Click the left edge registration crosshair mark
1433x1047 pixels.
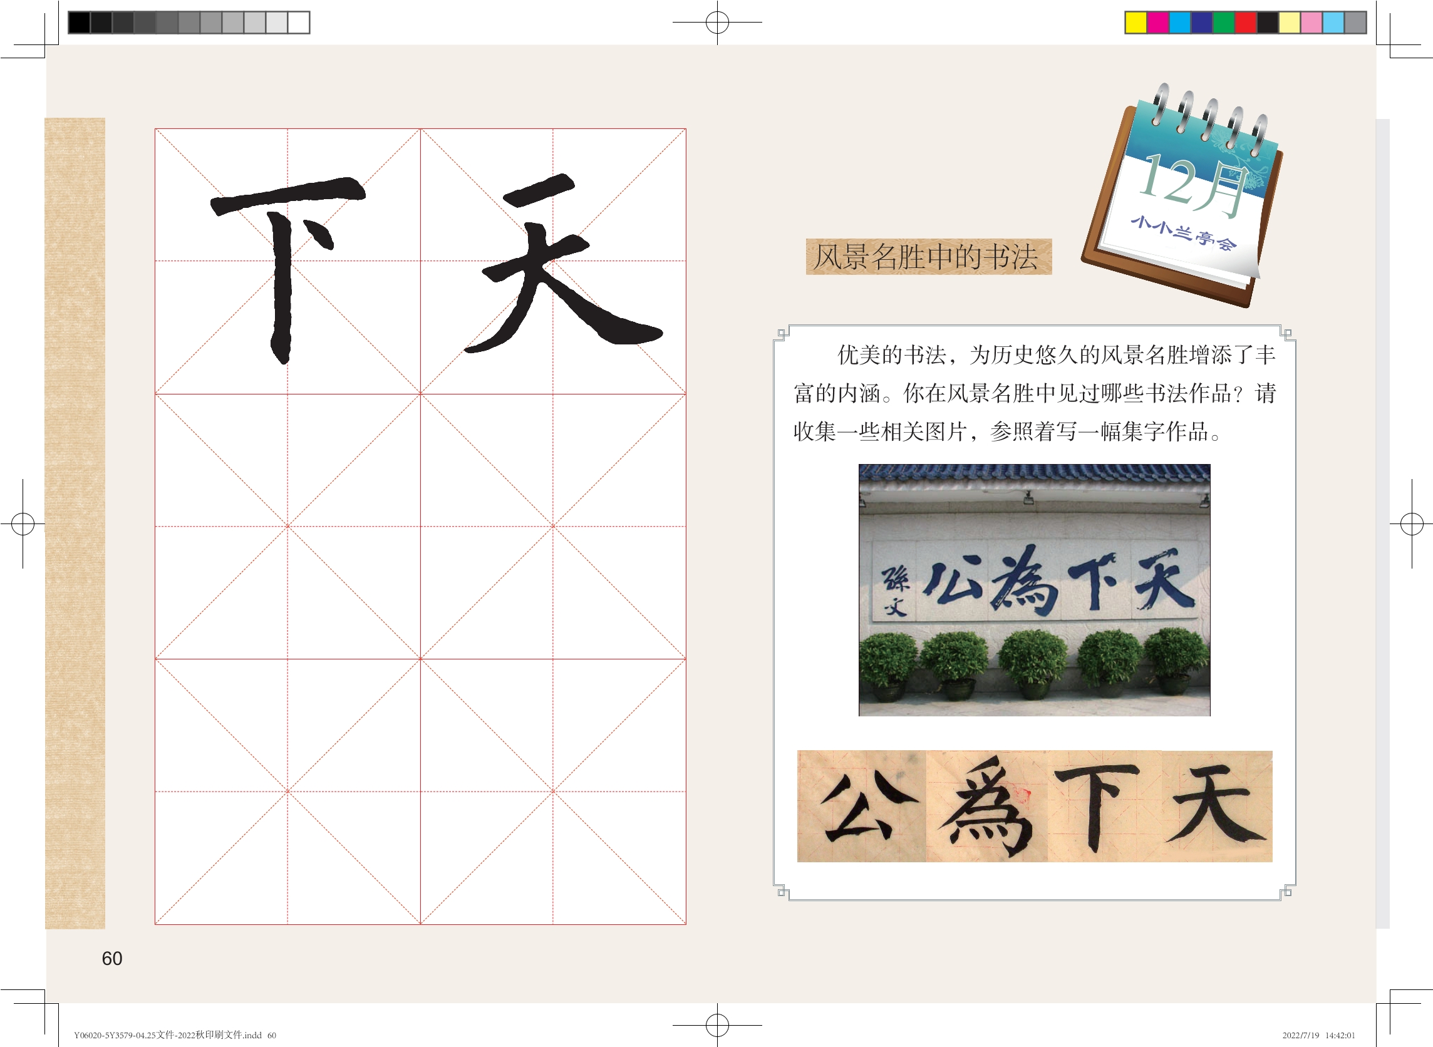(23, 524)
